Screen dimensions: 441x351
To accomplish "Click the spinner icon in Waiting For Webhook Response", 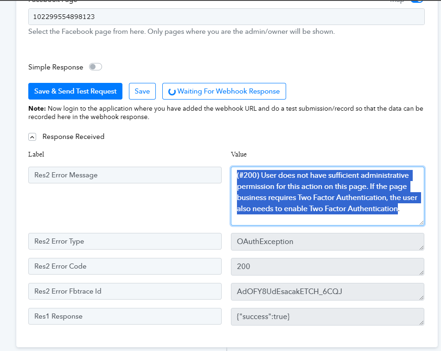I will pos(172,92).
